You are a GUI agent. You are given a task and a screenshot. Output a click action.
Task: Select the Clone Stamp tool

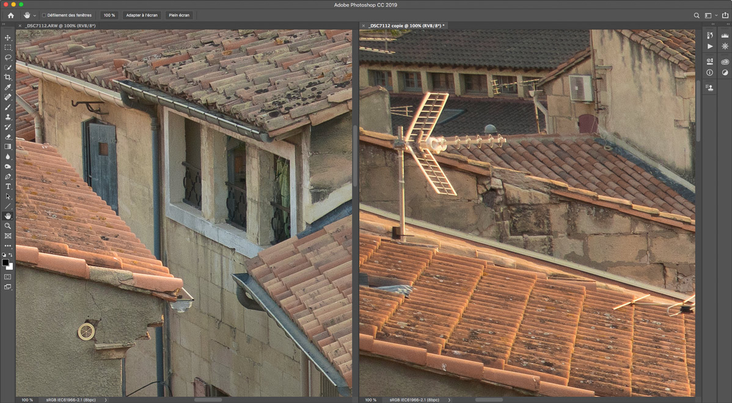coord(8,117)
